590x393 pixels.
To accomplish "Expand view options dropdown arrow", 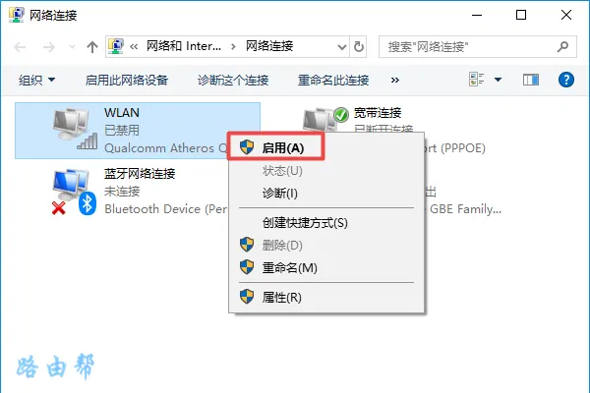I will tap(499, 80).
